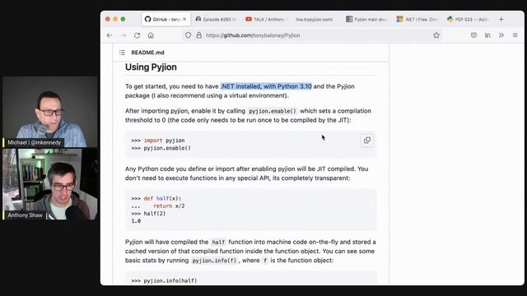Switch to the TALK / Anthony YouTube tab
The image size is (527, 296).
[265, 20]
